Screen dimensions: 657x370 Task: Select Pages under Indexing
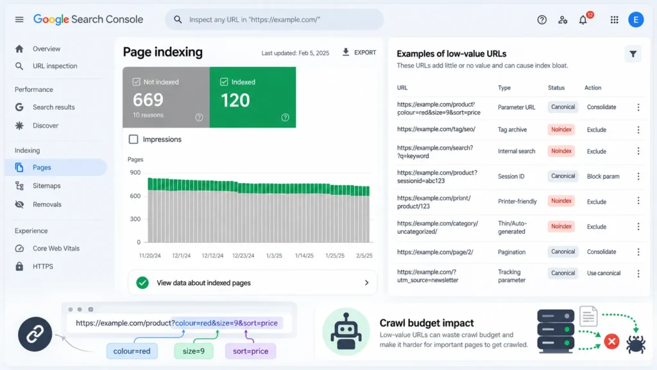(56, 168)
